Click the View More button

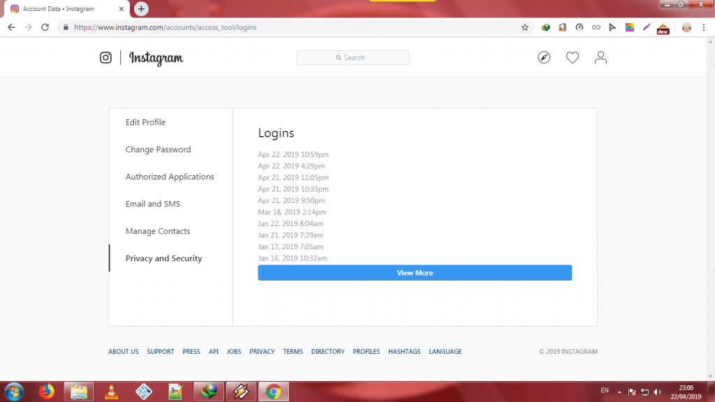click(415, 273)
